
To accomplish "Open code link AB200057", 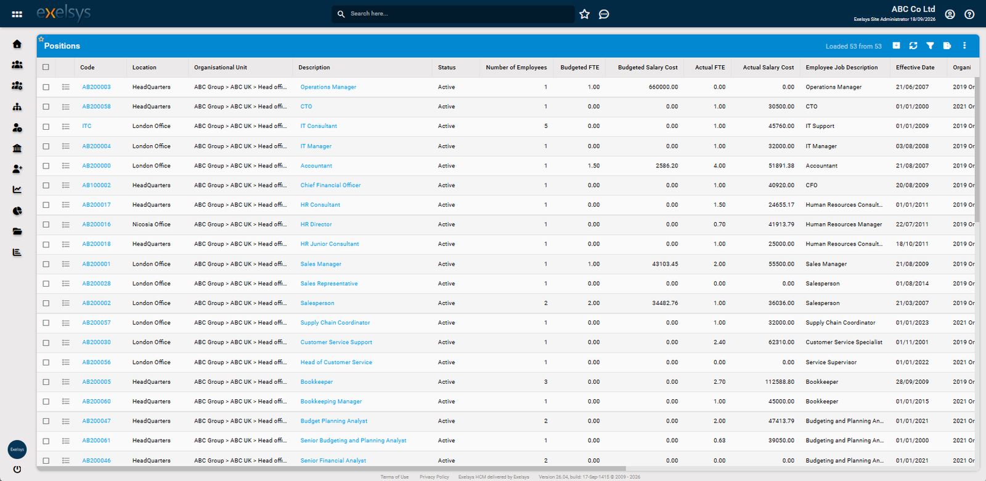I will (97, 323).
